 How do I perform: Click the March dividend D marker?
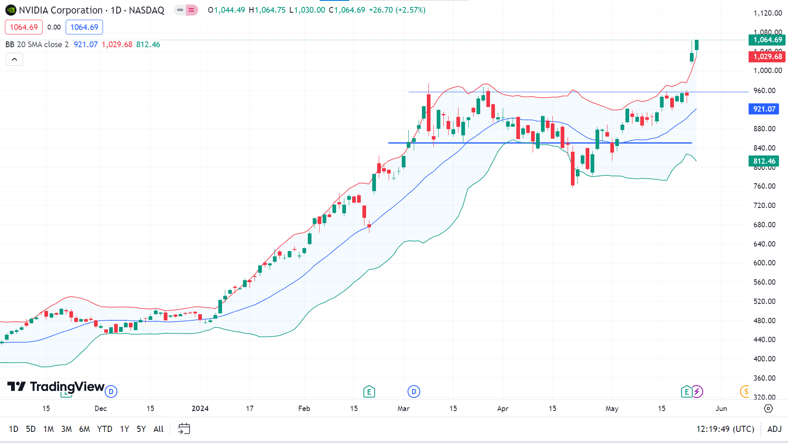(x=414, y=391)
